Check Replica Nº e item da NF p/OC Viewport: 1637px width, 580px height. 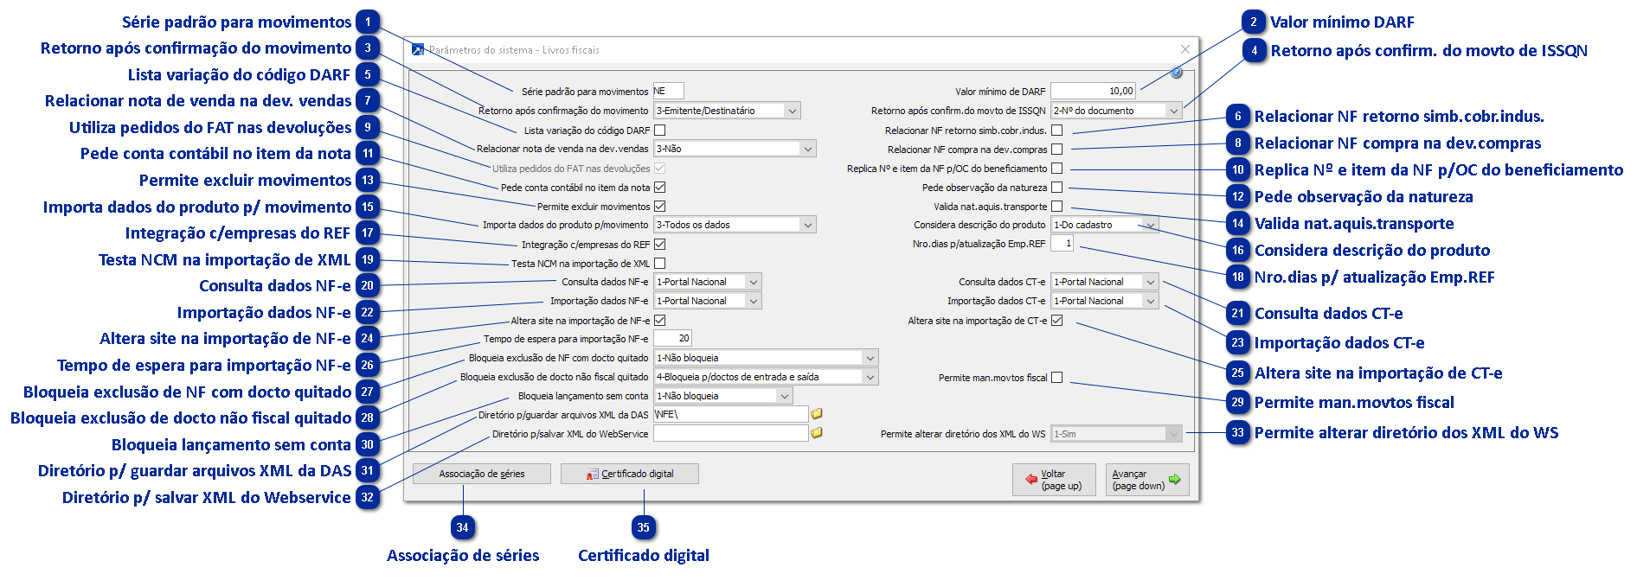pos(1056,169)
